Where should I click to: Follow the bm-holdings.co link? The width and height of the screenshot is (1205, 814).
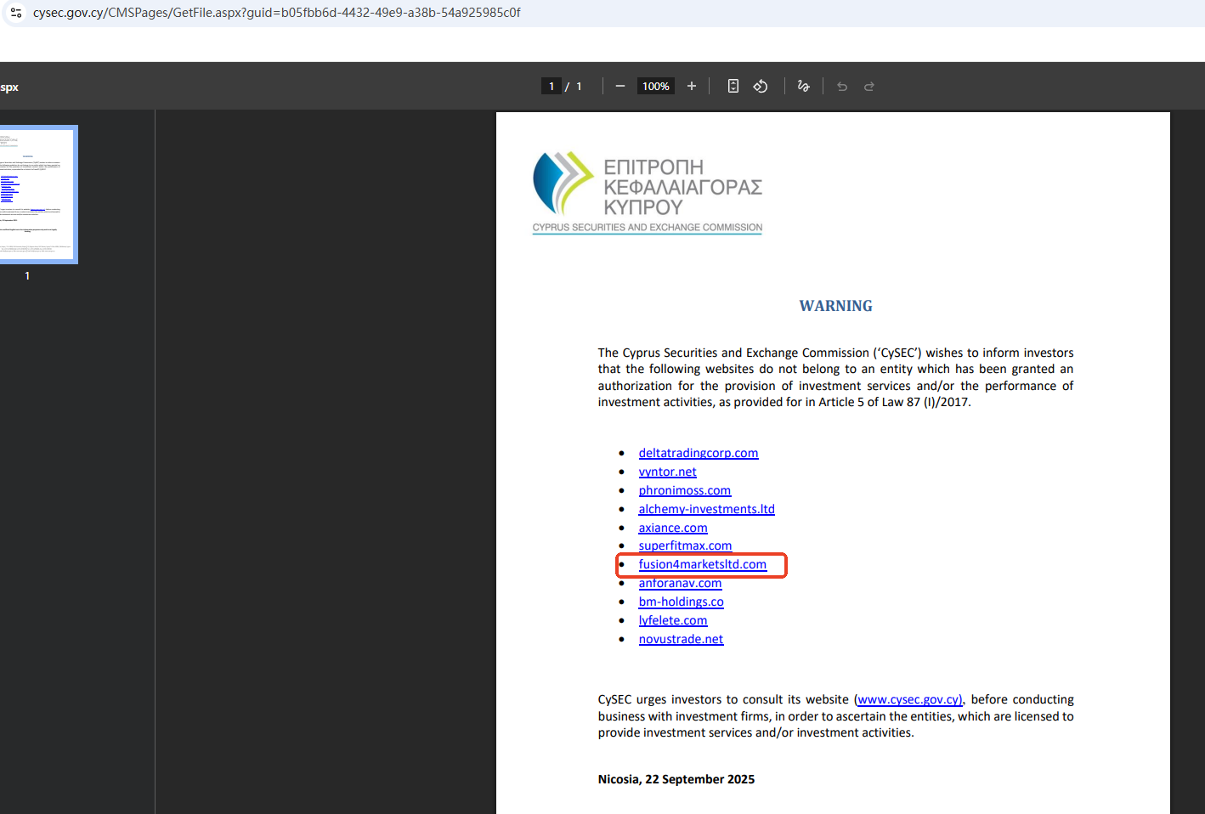click(682, 602)
